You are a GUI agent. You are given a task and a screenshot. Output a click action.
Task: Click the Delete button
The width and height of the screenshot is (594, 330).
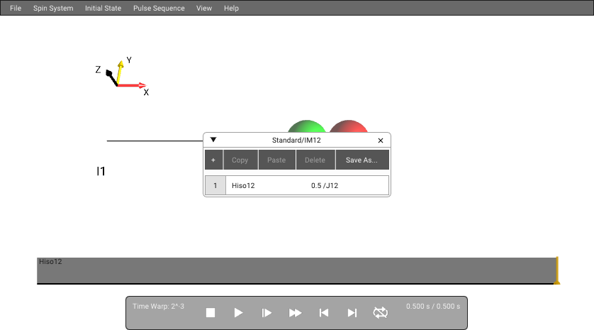[x=315, y=160]
